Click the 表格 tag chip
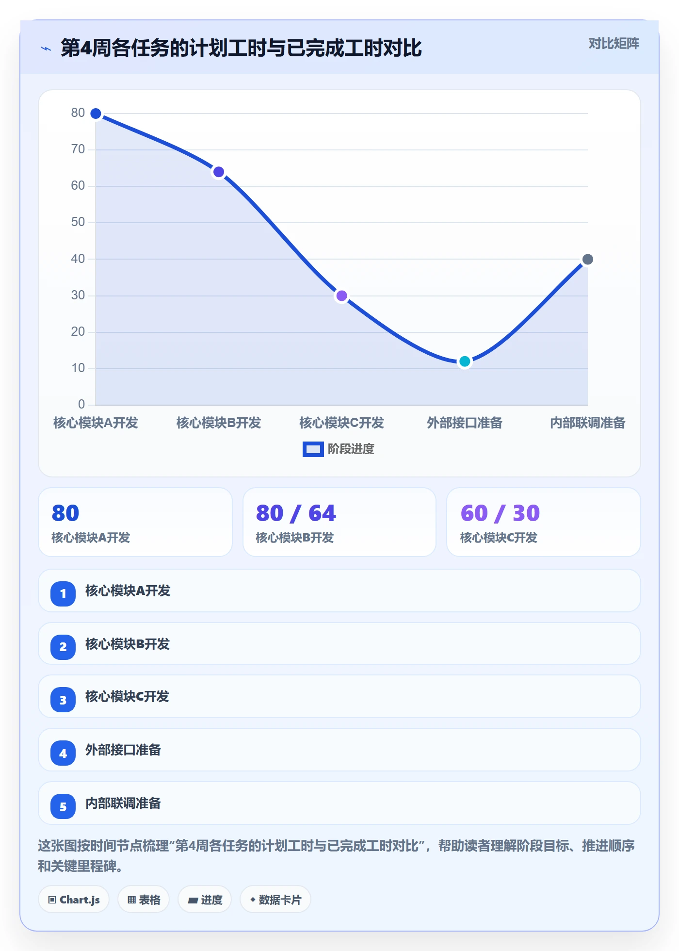The height and width of the screenshot is (951, 679). (x=144, y=900)
